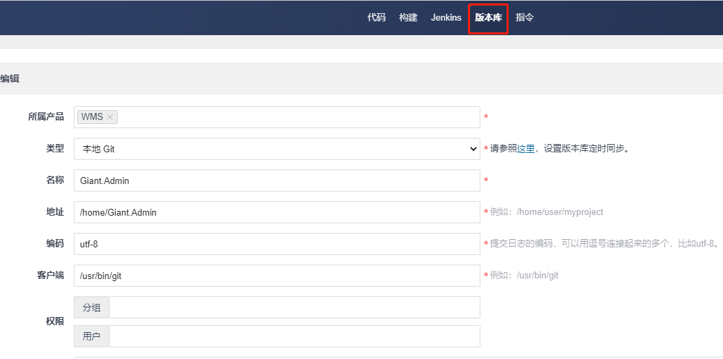This screenshot has width=723, height=359.
Task: Click the 用户 addon label
Action: (x=91, y=336)
